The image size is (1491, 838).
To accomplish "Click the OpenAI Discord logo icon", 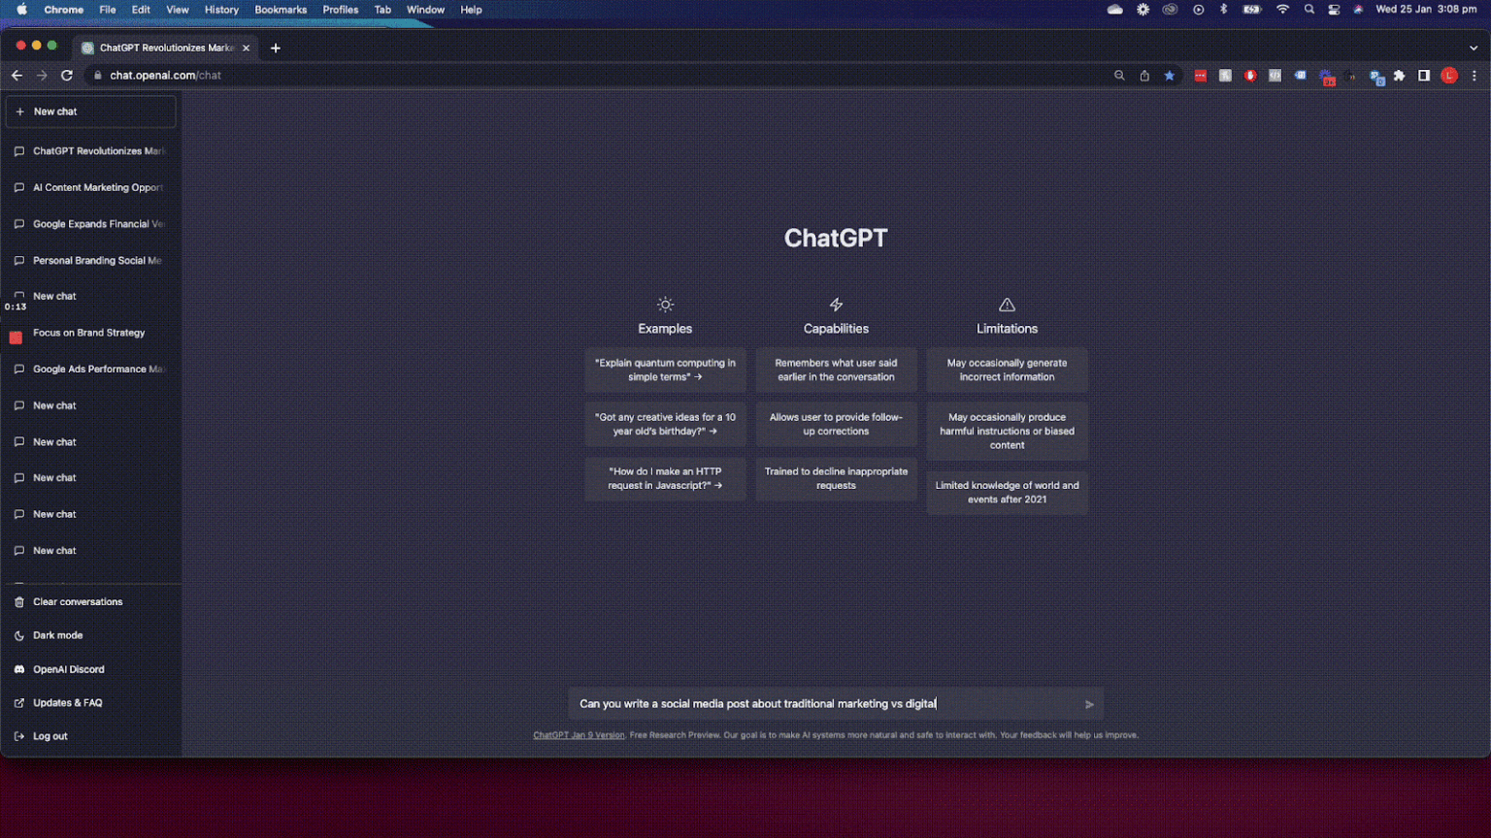I will [18, 669].
